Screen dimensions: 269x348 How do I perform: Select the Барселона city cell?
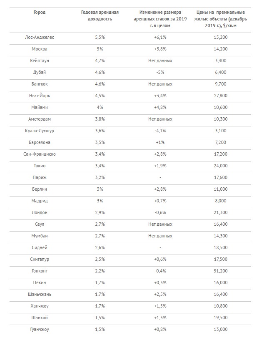coord(40,142)
